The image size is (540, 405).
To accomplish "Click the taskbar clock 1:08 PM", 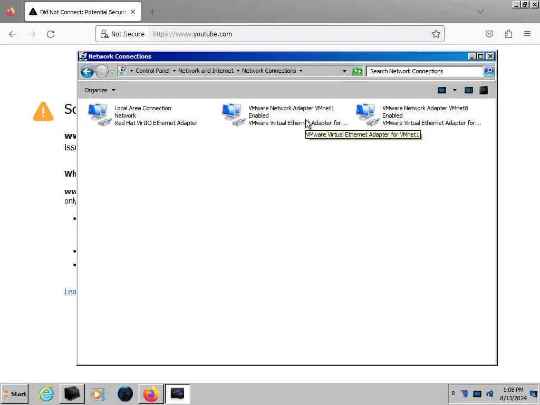I will [x=513, y=390].
